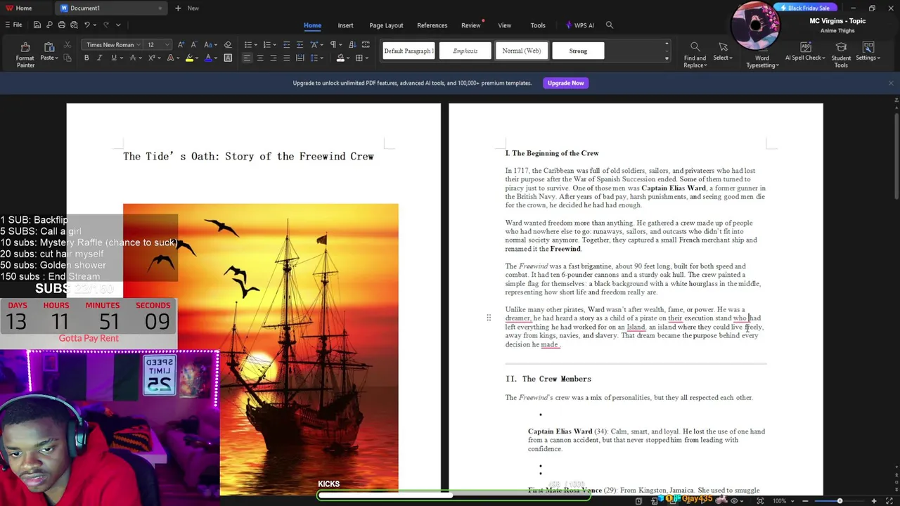Click the search magnifier next to WPS AI

coord(610,25)
